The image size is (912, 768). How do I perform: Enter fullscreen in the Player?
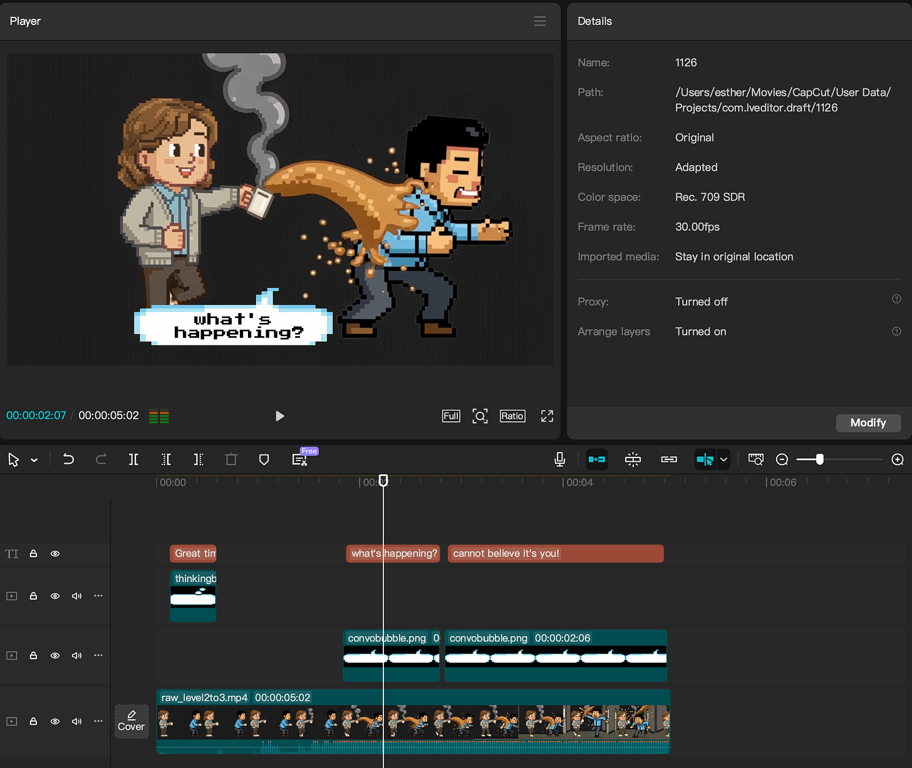tap(547, 416)
